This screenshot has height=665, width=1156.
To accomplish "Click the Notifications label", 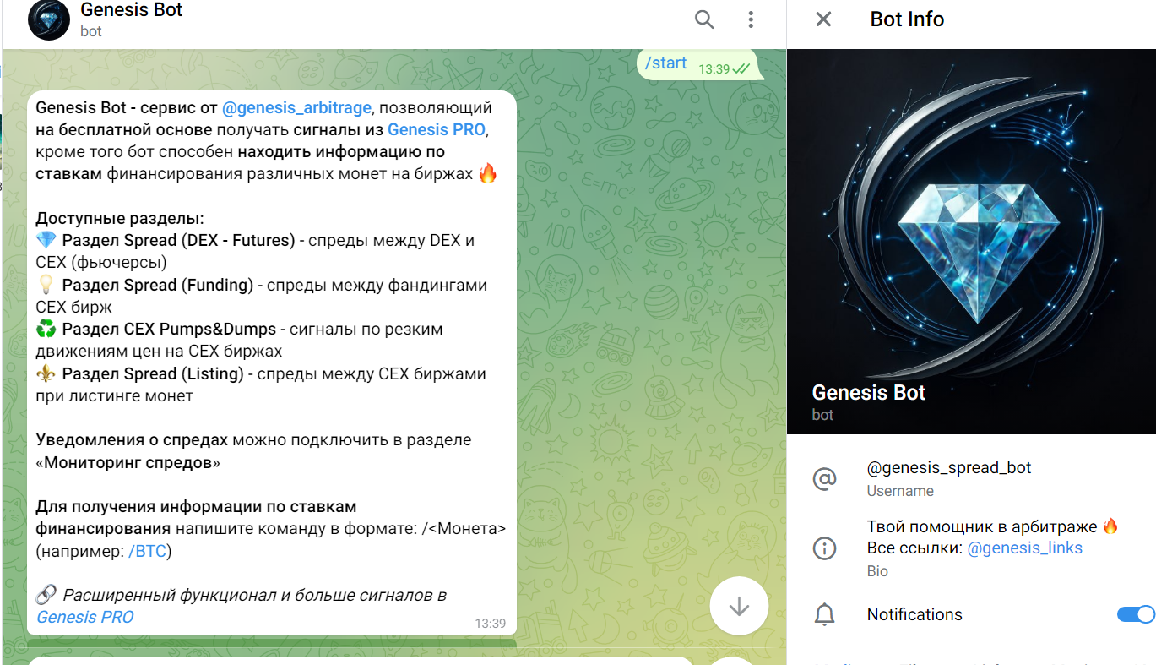I will click(914, 614).
